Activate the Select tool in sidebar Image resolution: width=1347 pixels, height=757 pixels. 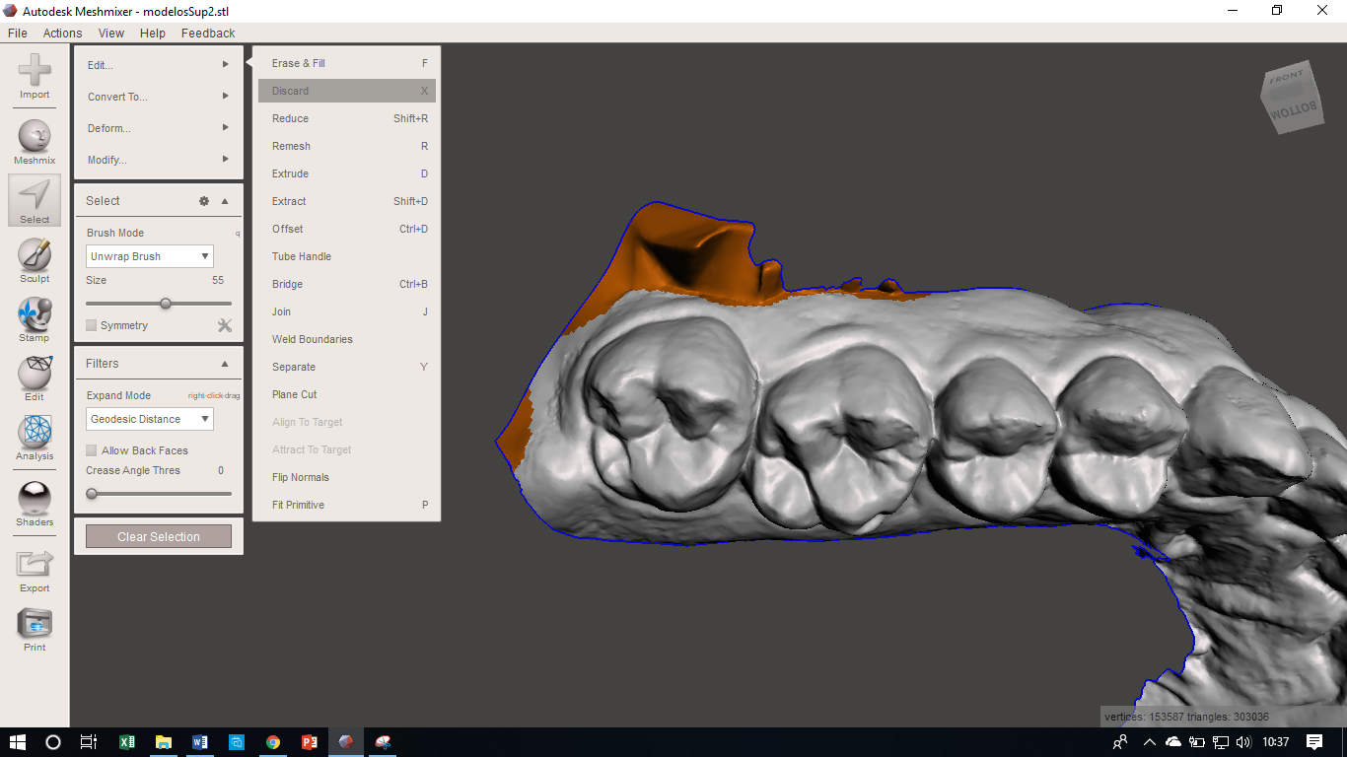[x=35, y=200]
